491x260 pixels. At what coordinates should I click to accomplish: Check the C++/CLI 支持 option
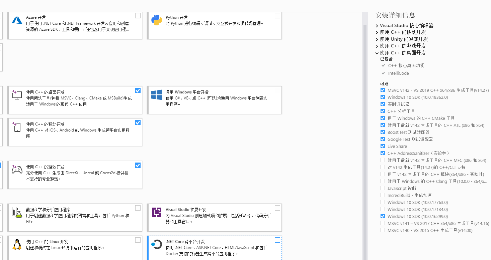[383, 167]
